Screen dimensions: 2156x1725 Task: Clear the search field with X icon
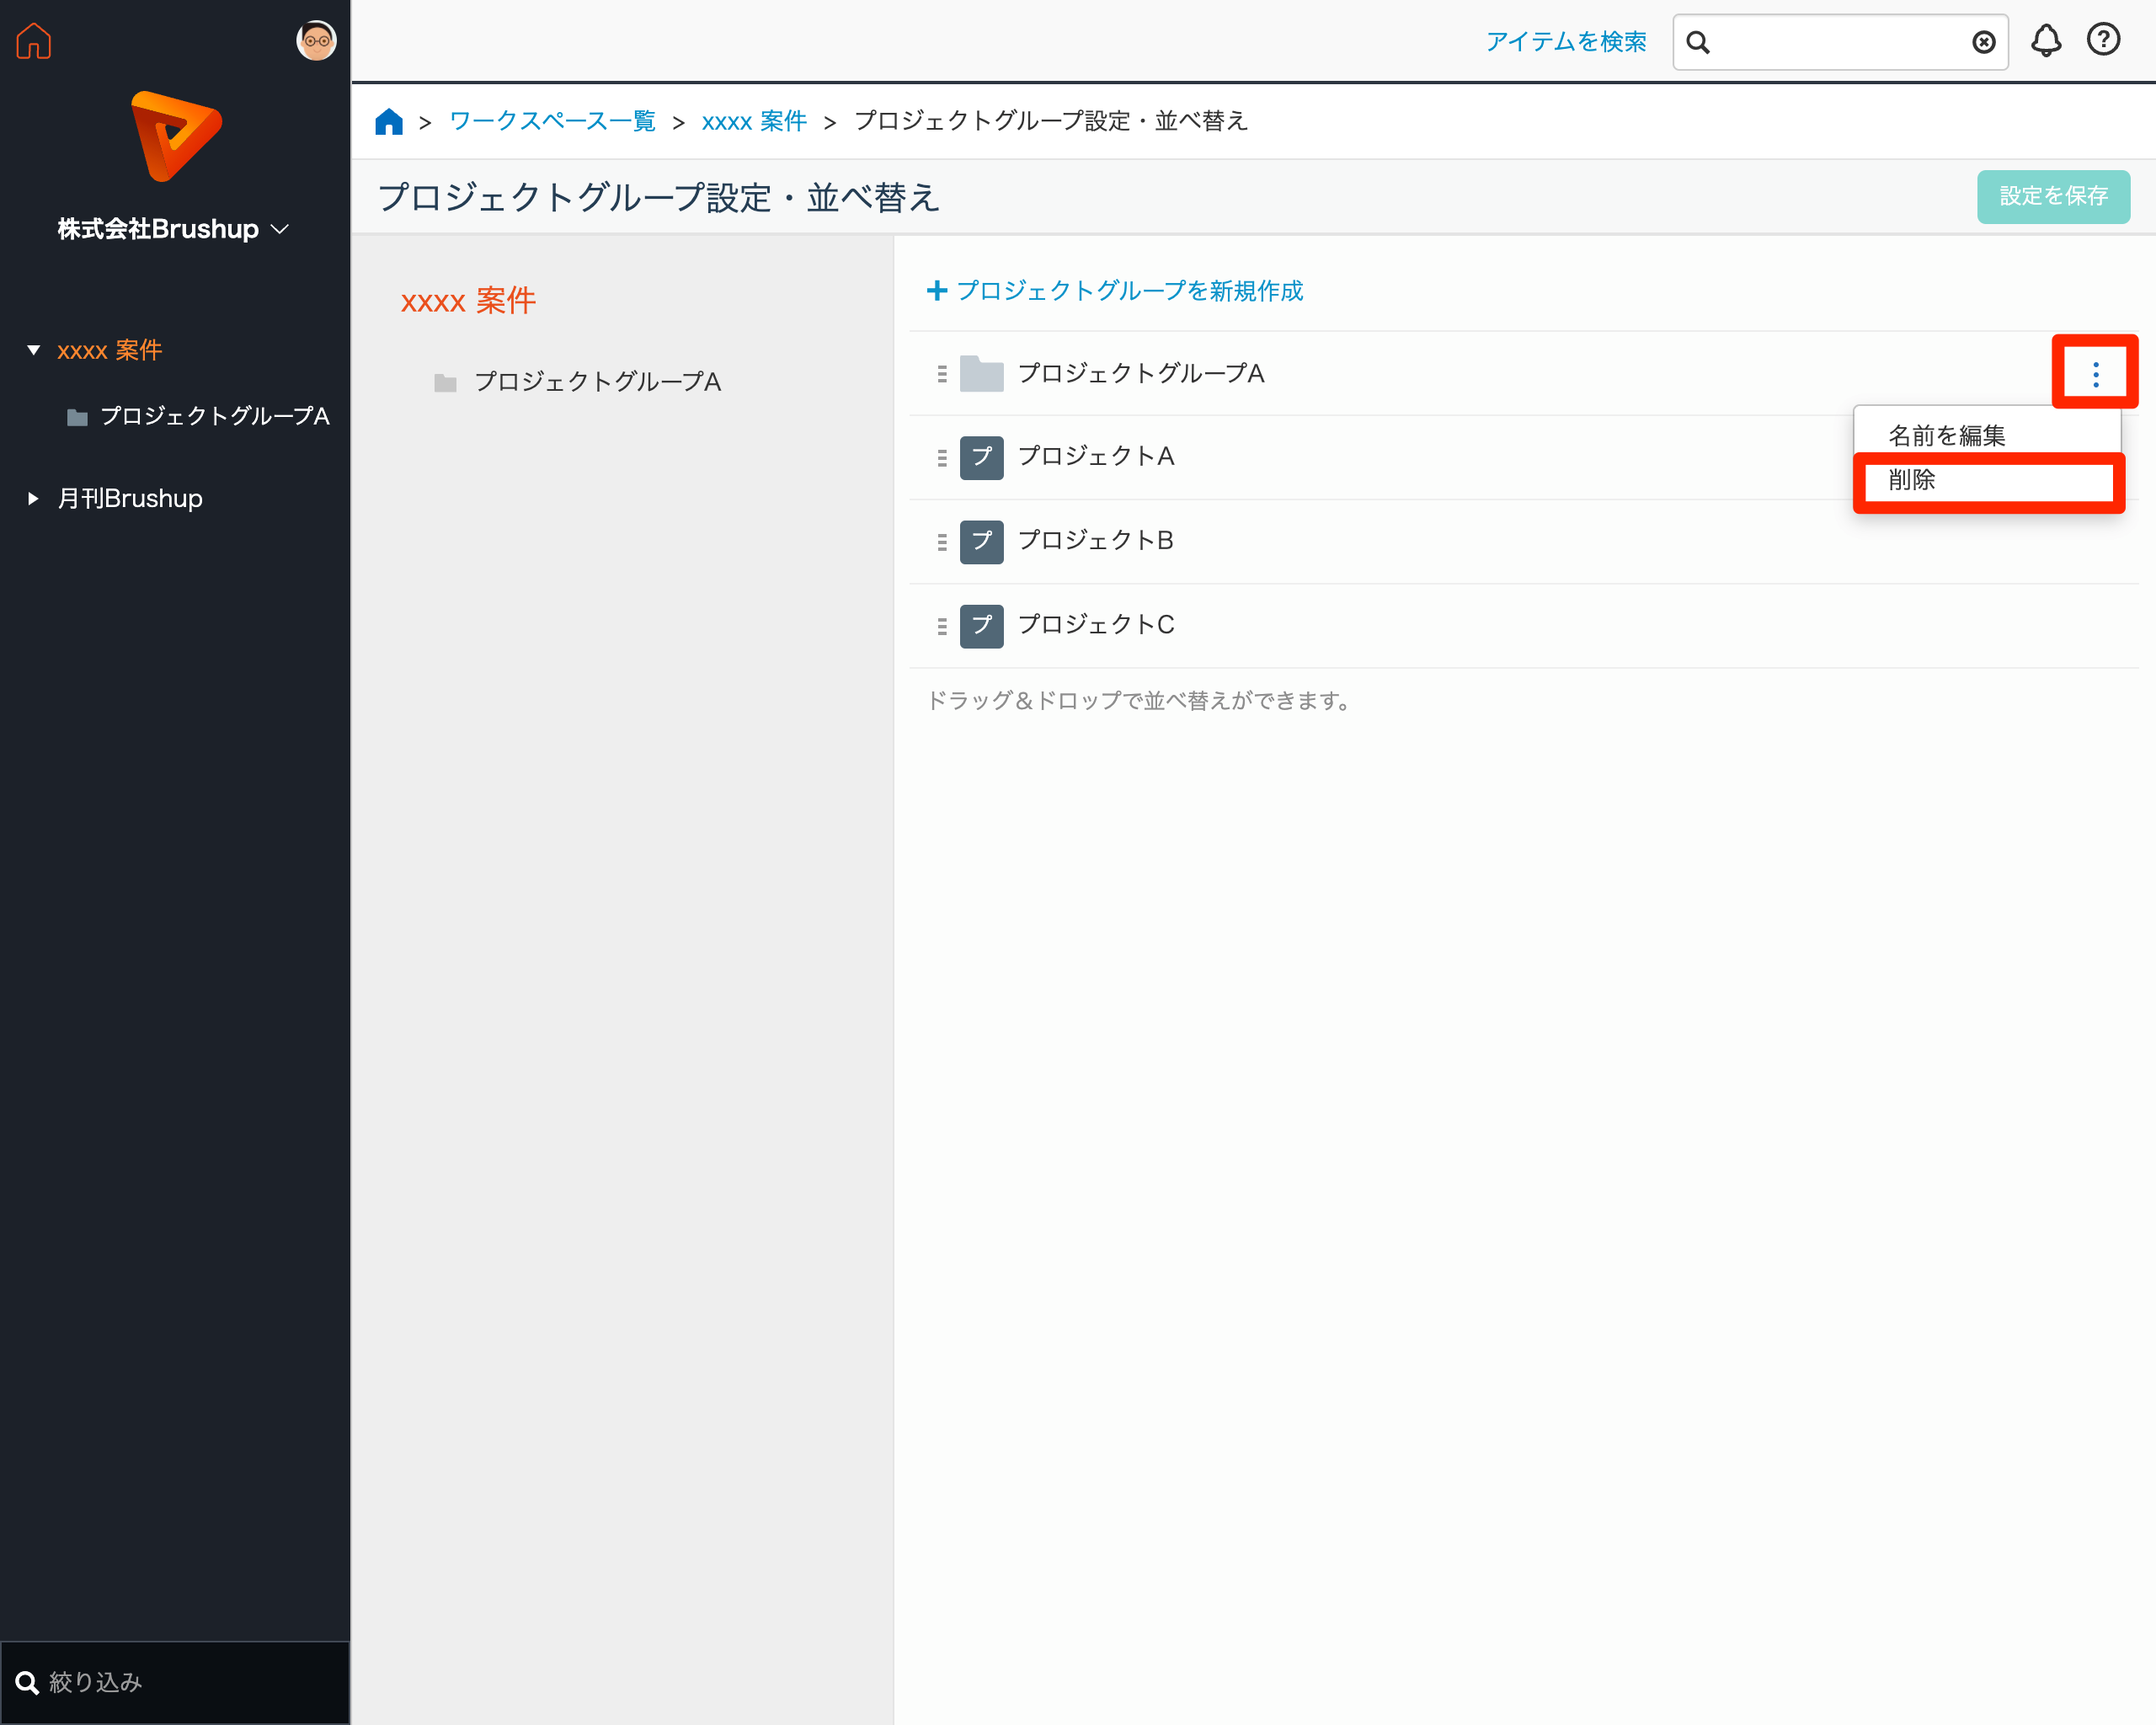[x=1983, y=42]
